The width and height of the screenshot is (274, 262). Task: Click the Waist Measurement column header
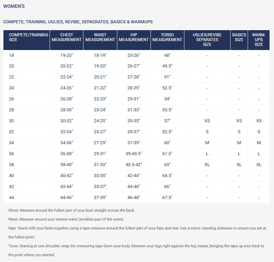100,40
